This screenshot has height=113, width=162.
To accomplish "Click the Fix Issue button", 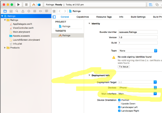I will pos(124,67).
